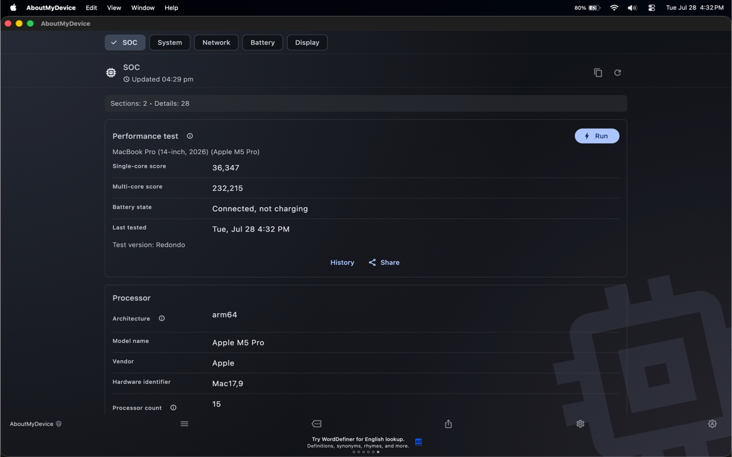732x457 pixels.
Task: Click the Last tested date value
Action: (x=251, y=229)
